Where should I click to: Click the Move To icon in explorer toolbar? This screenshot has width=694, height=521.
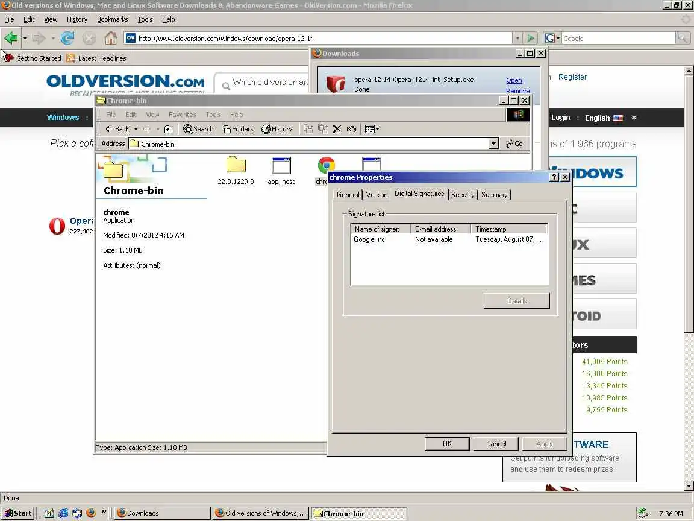pos(308,129)
